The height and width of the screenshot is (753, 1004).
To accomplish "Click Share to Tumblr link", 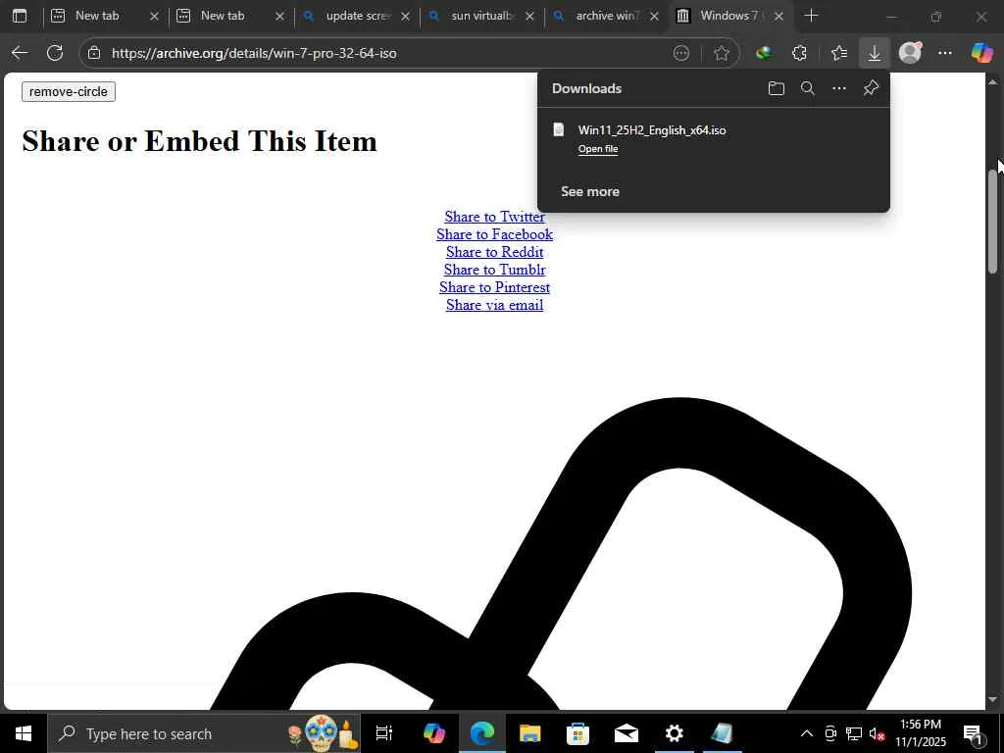I will coord(494,270).
